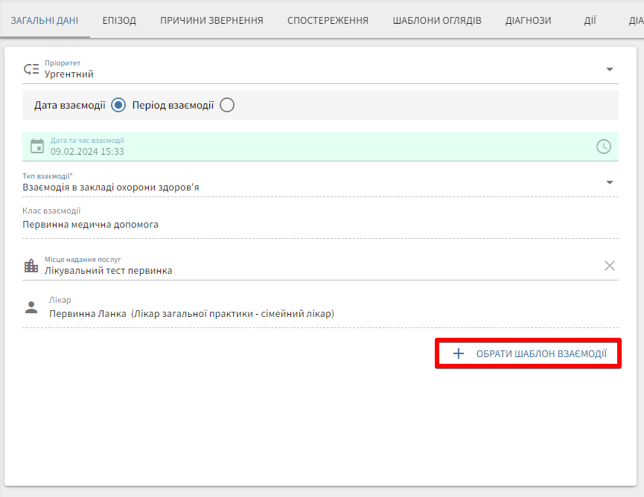
Task: Select the ДІЇ tab
Action: coord(590,20)
